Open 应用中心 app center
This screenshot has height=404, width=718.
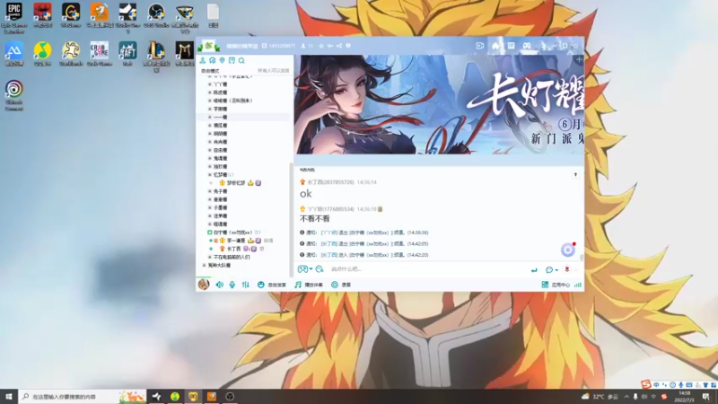[556, 285]
